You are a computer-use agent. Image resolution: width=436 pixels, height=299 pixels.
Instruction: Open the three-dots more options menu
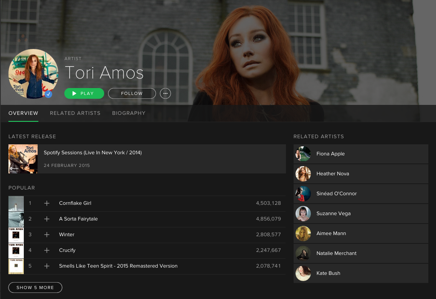tap(165, 93)
